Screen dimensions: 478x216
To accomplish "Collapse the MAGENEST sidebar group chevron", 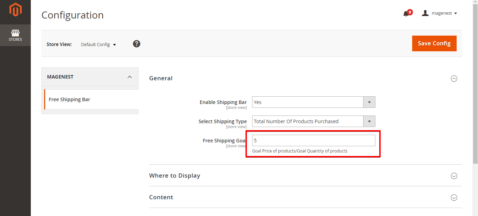I will 130,77.
